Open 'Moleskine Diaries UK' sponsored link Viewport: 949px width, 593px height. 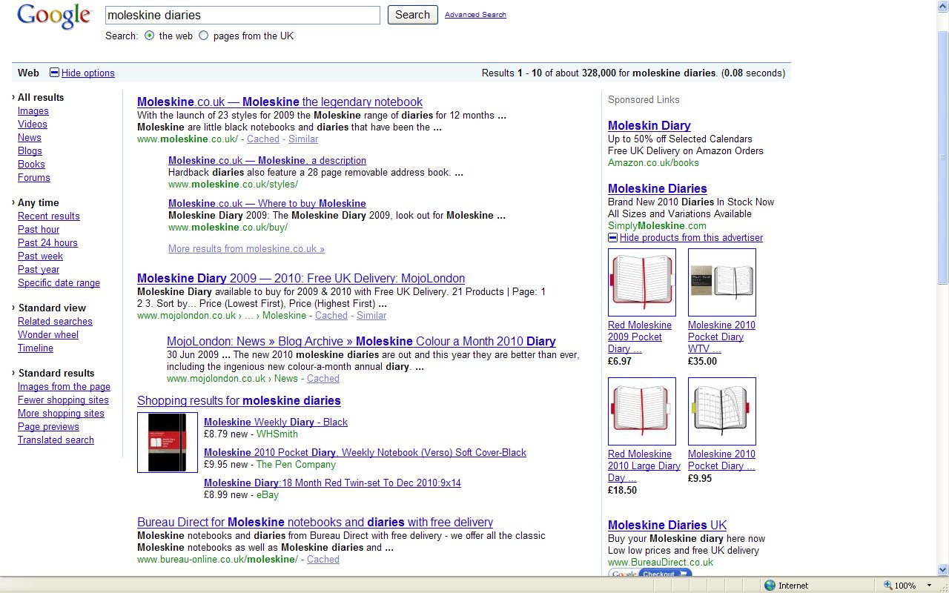(x=667, y=526)
